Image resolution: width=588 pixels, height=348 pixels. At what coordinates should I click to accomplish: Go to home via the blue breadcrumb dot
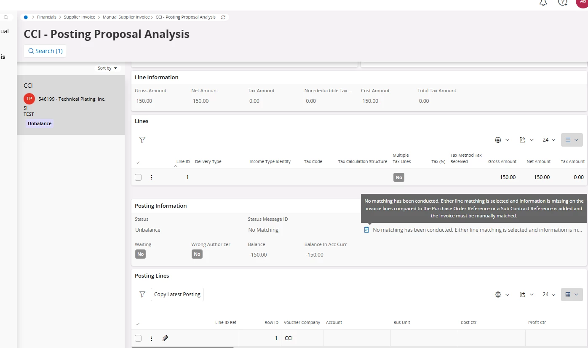coord(26,17)
